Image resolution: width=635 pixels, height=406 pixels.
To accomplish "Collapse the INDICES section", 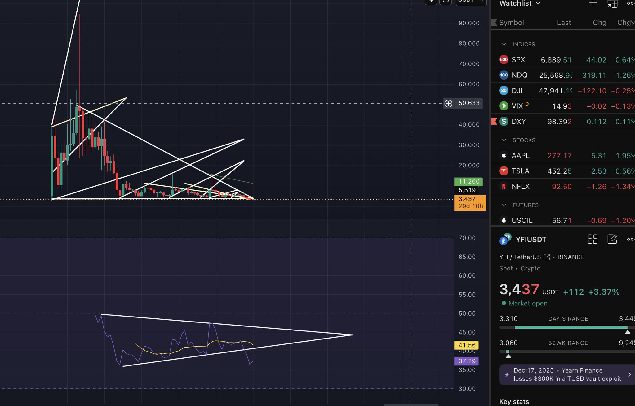I will click(x=504, y=44).
